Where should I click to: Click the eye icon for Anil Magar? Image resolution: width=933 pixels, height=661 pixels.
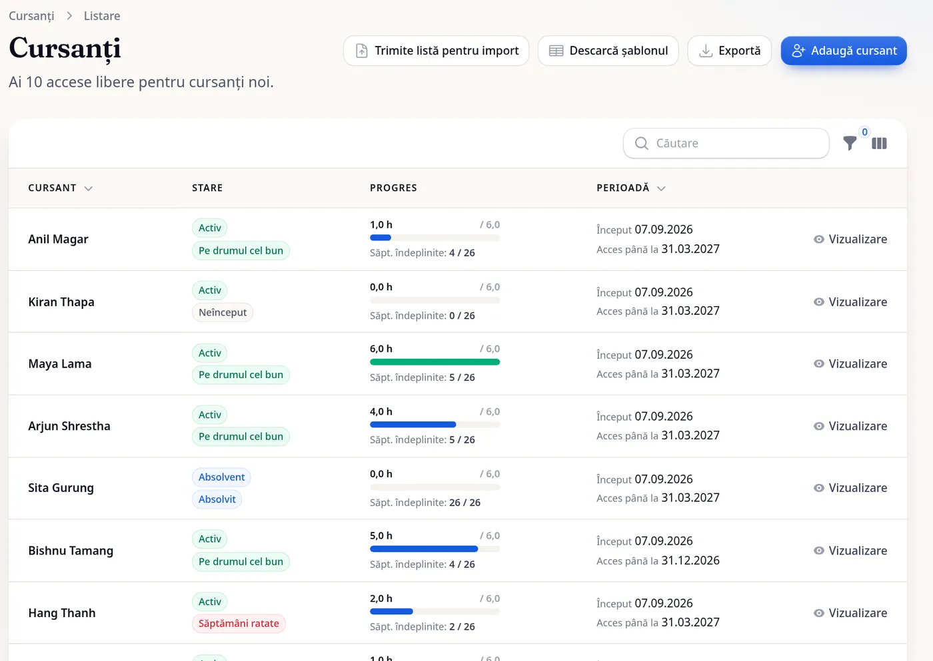pos(819,240)
